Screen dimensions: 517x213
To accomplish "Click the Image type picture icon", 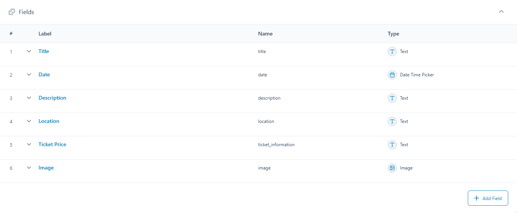I will [392, 168].
